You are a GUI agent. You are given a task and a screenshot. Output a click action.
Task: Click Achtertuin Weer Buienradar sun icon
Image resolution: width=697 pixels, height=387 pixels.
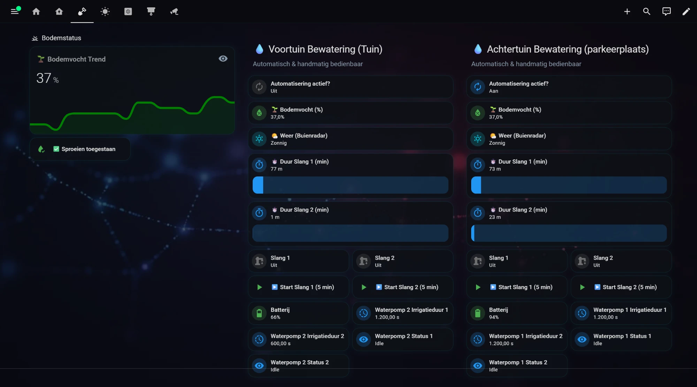tap(478, 139)
